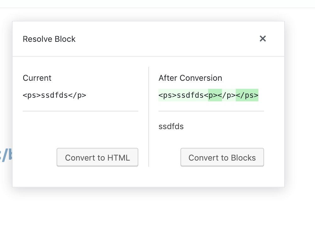
Task: Click the divider line under Current code
Action: (80, 111)
